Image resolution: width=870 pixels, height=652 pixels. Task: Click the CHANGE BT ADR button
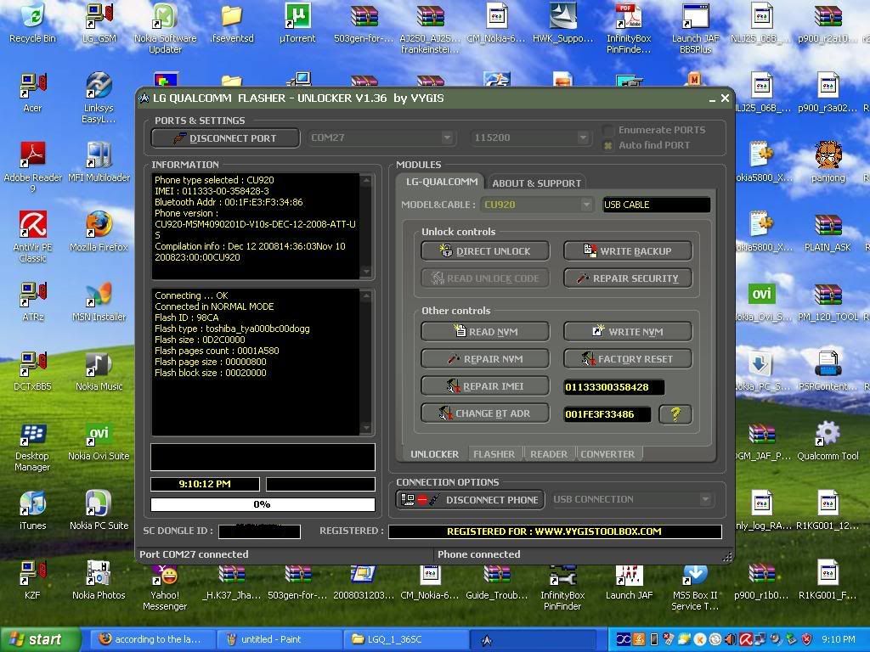click(485, 413)
